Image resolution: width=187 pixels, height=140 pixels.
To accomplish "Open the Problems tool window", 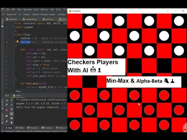I will pos(33,128).
